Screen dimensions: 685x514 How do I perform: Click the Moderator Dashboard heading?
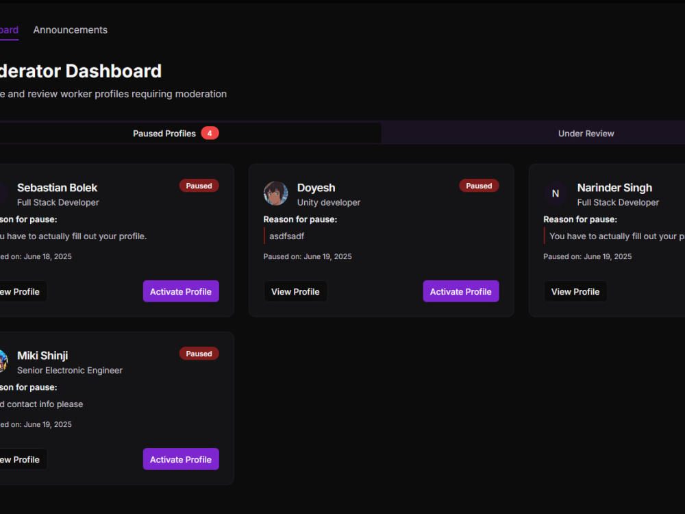pos(81,71)
